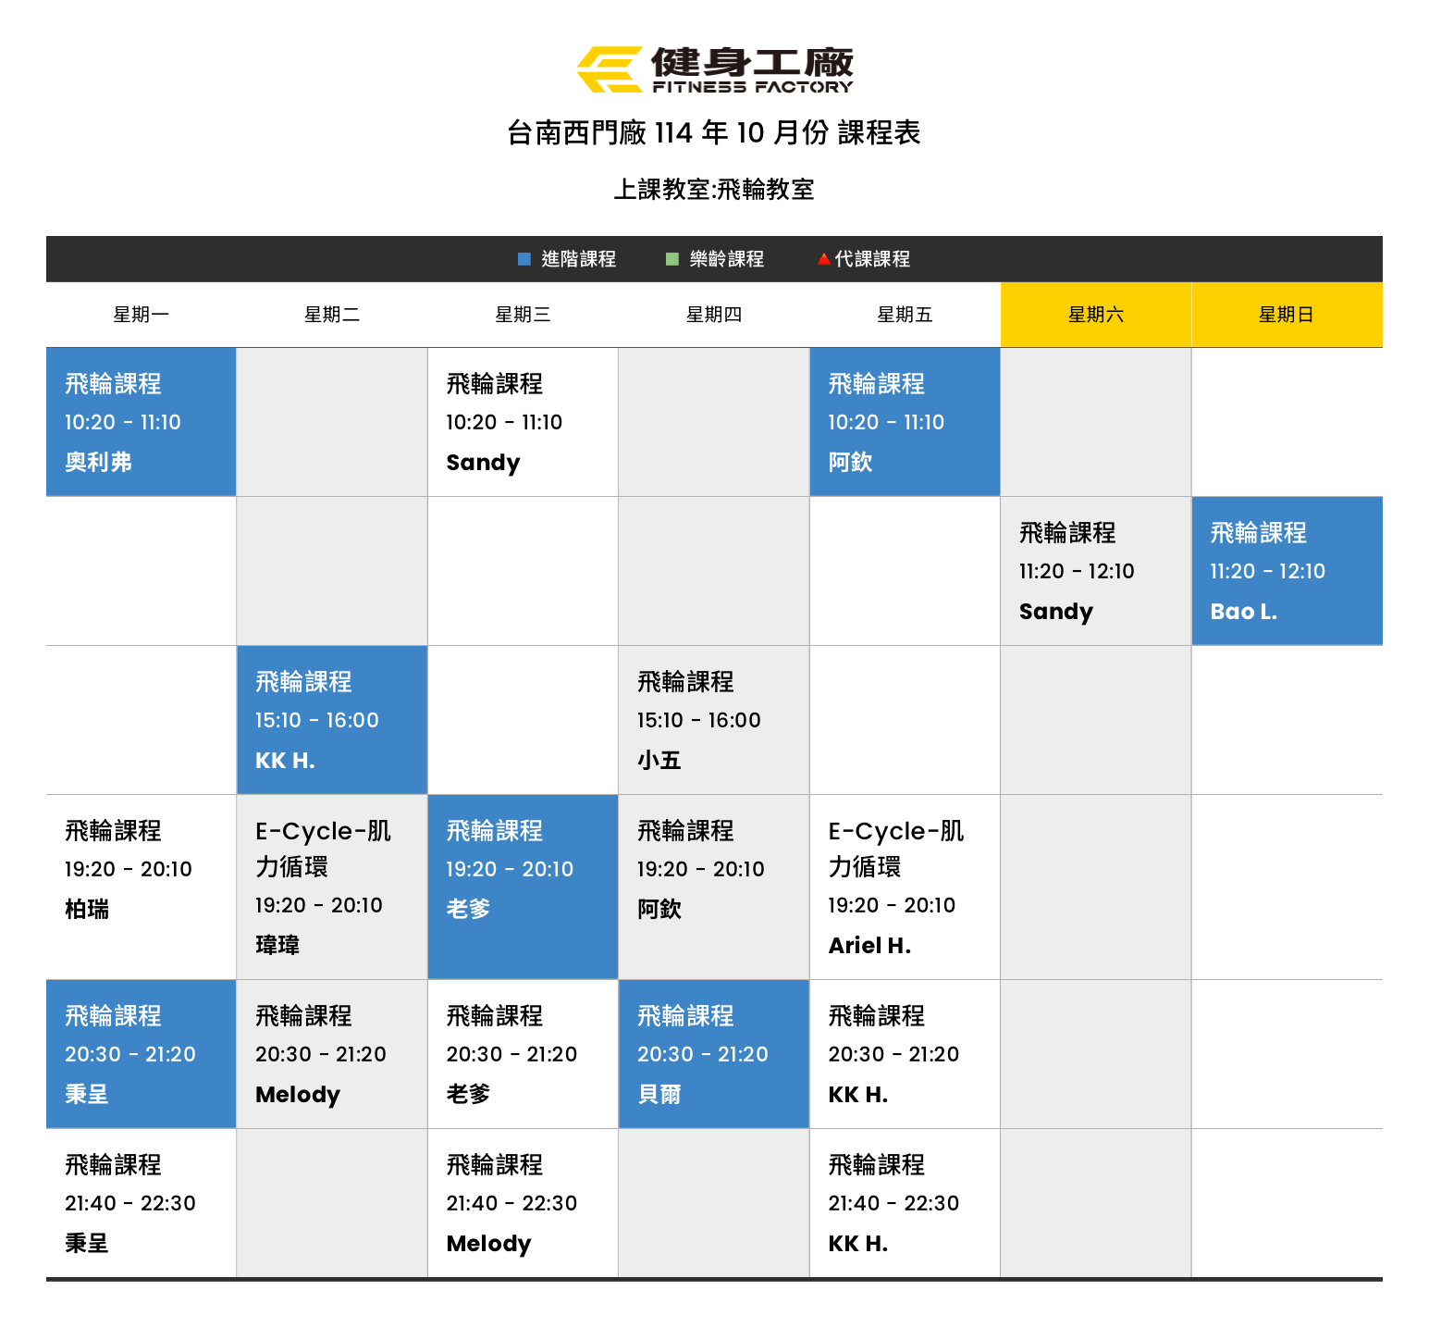Open Wednesday 10:20 class by Sandy

pyautogui.click(x=523, y=422)
